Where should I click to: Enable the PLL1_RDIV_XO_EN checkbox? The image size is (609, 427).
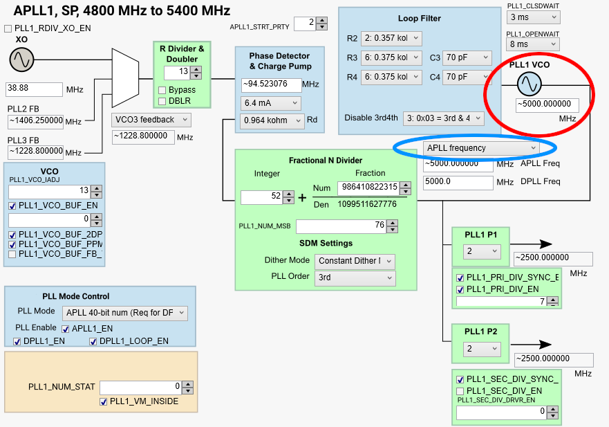click(x=9, y=28)
